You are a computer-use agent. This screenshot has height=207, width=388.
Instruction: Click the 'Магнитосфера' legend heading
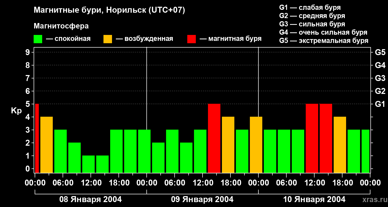[x=61, y=26]
